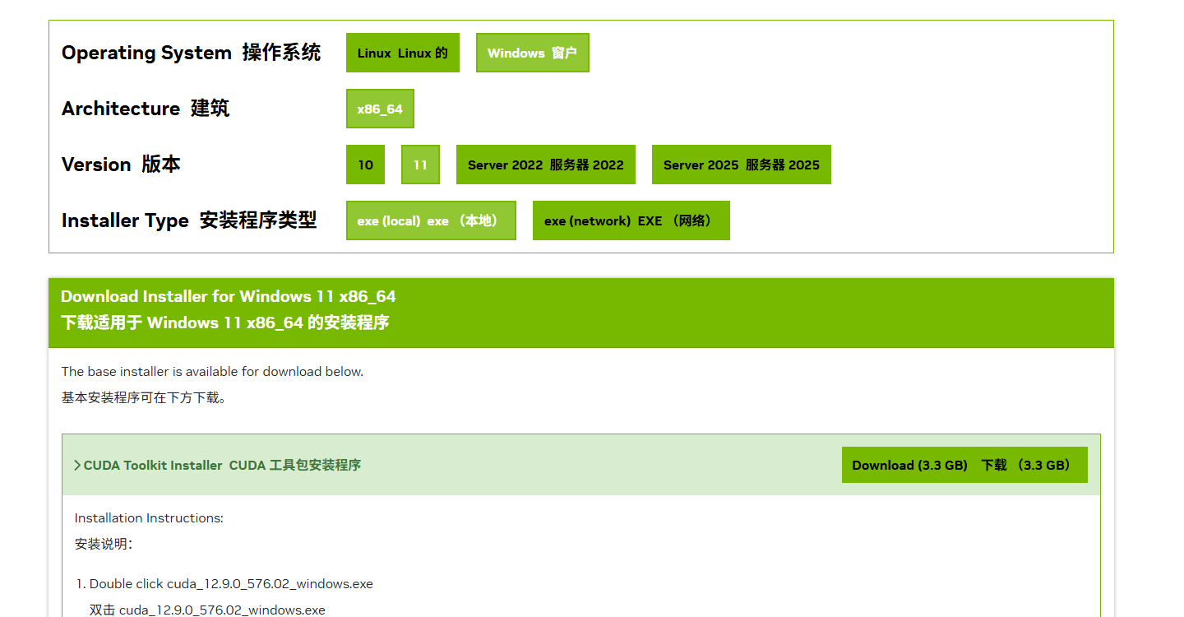Viewport: 1184px width, 617px height.
Task: Click CUDA Toolkit Installer heading text
Action: [222, 466]
